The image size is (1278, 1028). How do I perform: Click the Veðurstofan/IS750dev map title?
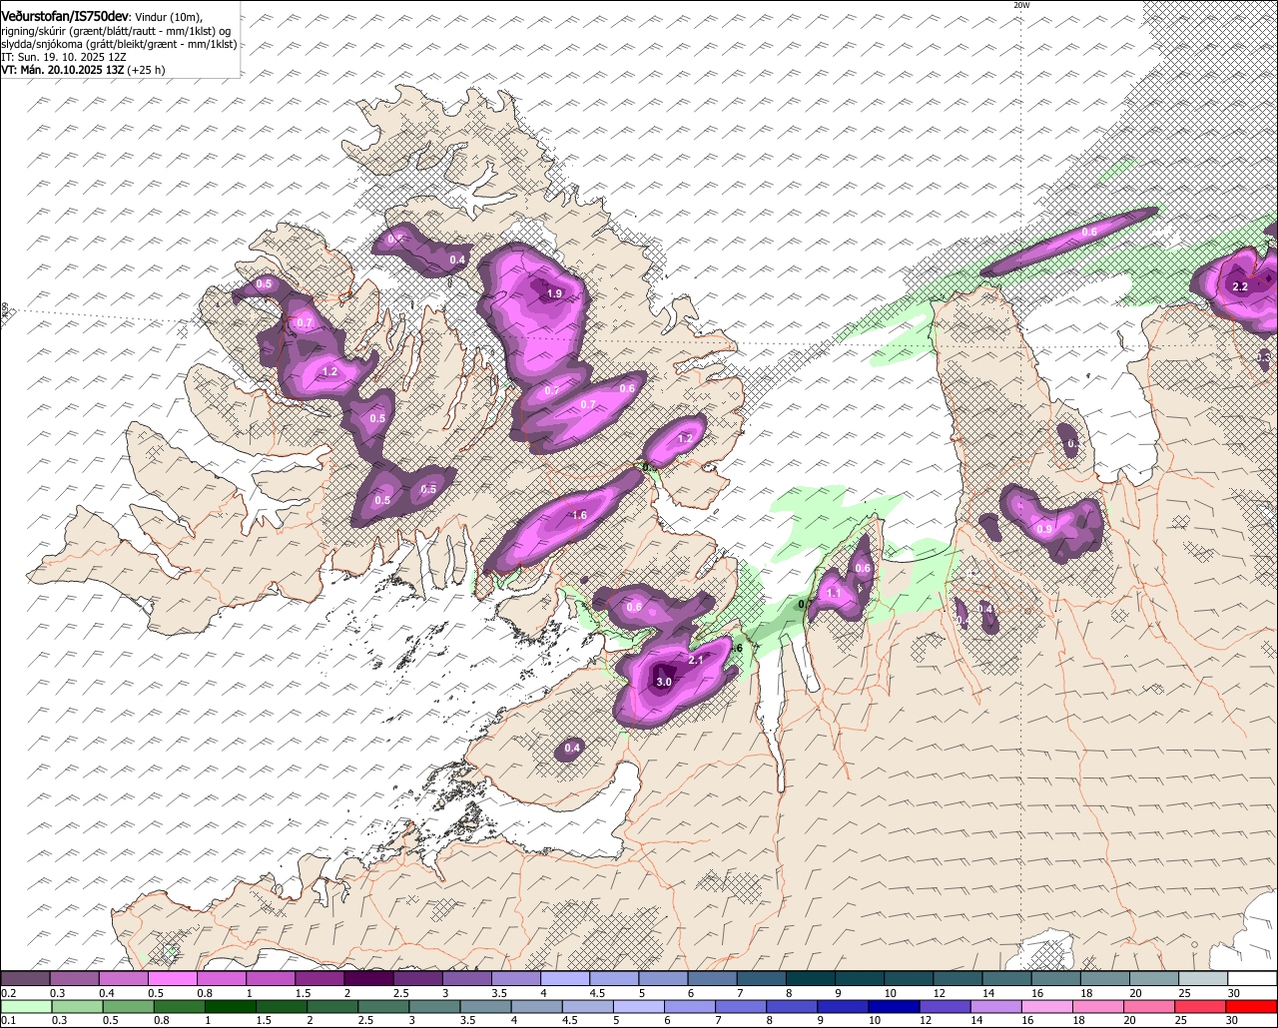65,16
